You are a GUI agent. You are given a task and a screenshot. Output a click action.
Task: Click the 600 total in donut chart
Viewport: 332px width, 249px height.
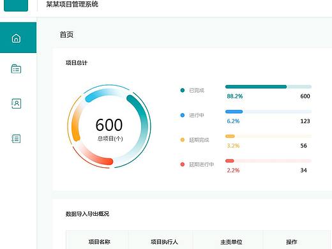(109, 124)
